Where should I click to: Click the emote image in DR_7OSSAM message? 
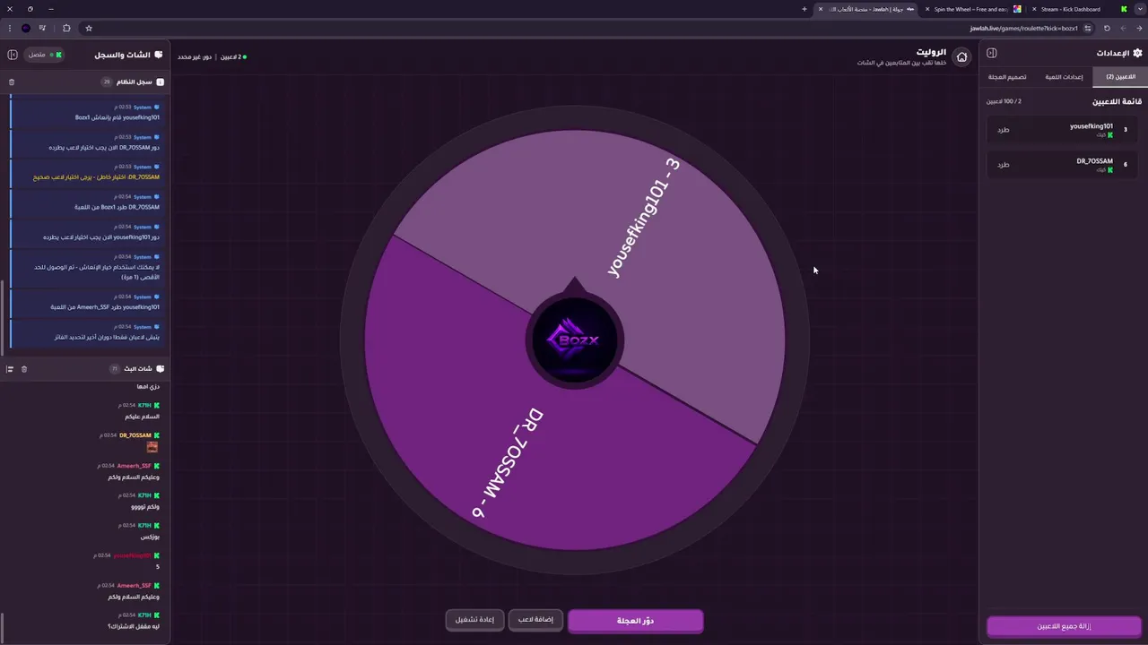[x=152, y=447]
